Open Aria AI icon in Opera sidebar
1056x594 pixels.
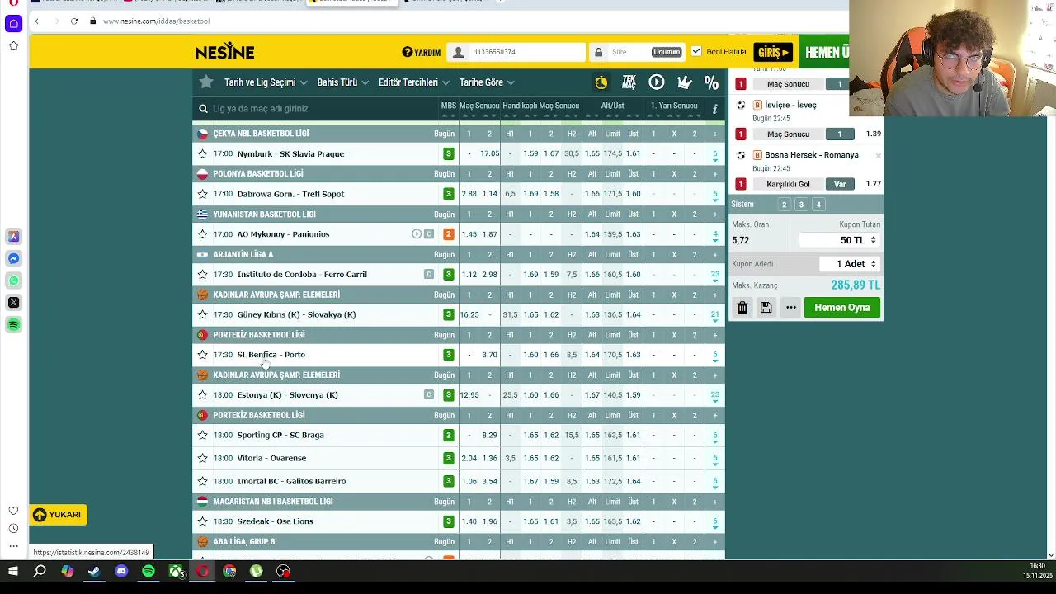coord(13,237)
